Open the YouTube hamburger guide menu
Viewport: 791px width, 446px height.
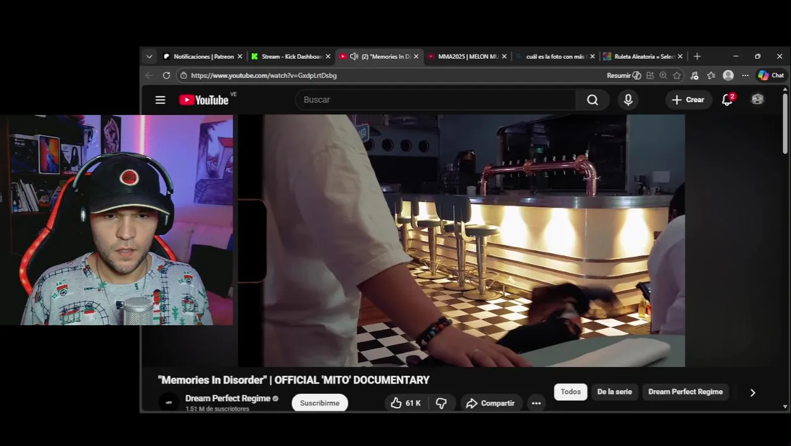tap(160, 100)
